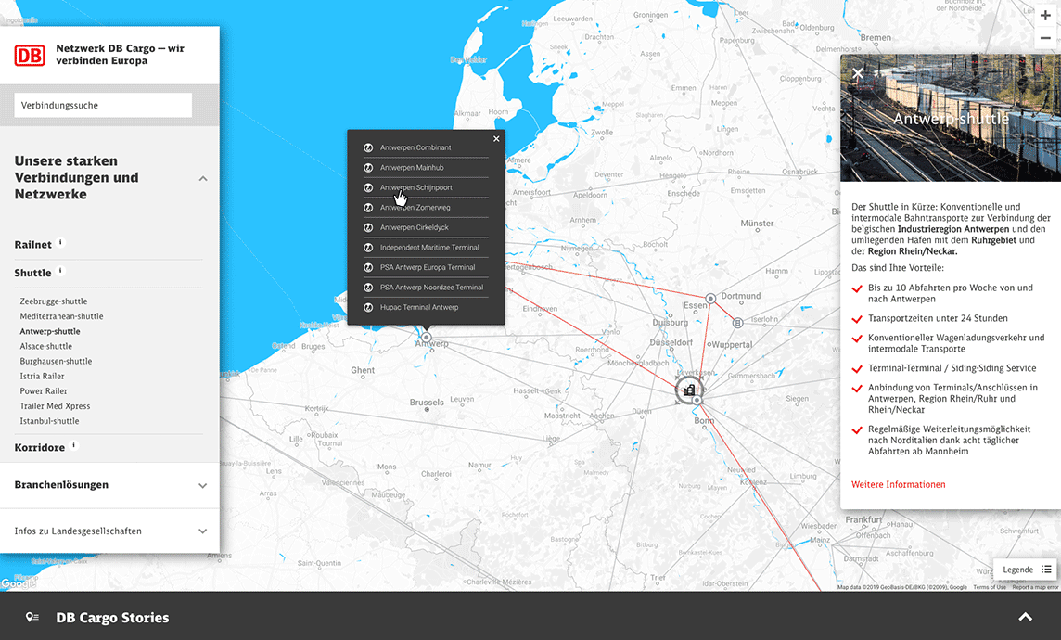Screen dimensions: 1061x640
Task: Select Hupac Terminal Antwerp entry
Action: tap(419, 307)
